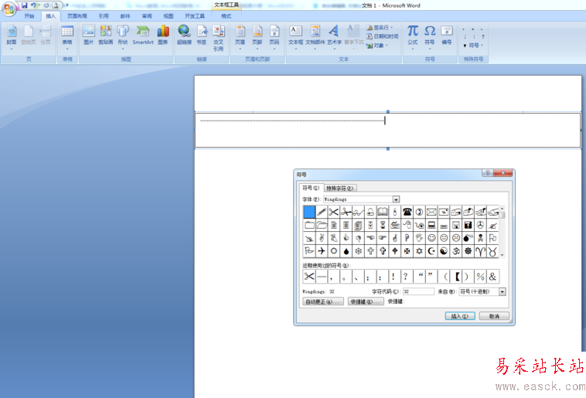Select the scissors in recently used symbols
The image size is (586, 398).
point(309,276)
